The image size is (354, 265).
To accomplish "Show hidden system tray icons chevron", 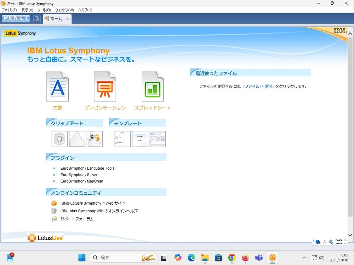I will click(x=304, y=258).
